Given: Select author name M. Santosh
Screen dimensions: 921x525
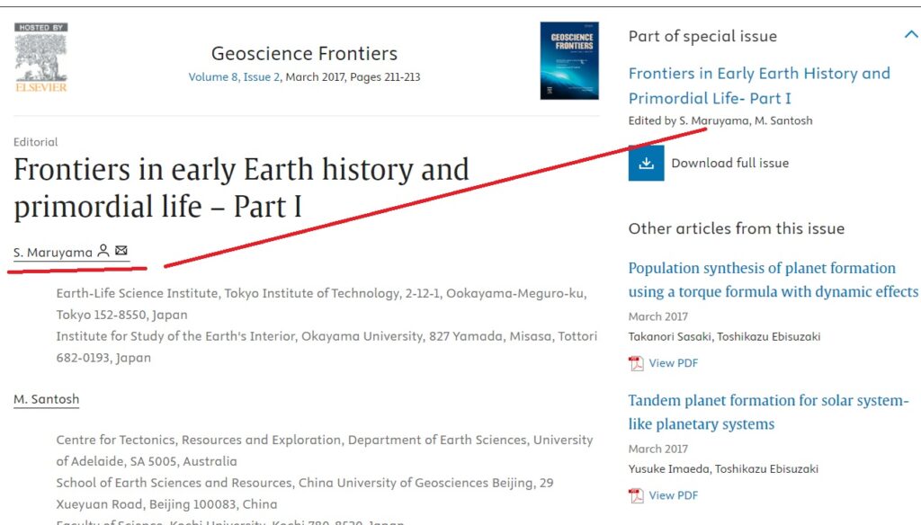Looking at the screenshot, I should 46,399.
